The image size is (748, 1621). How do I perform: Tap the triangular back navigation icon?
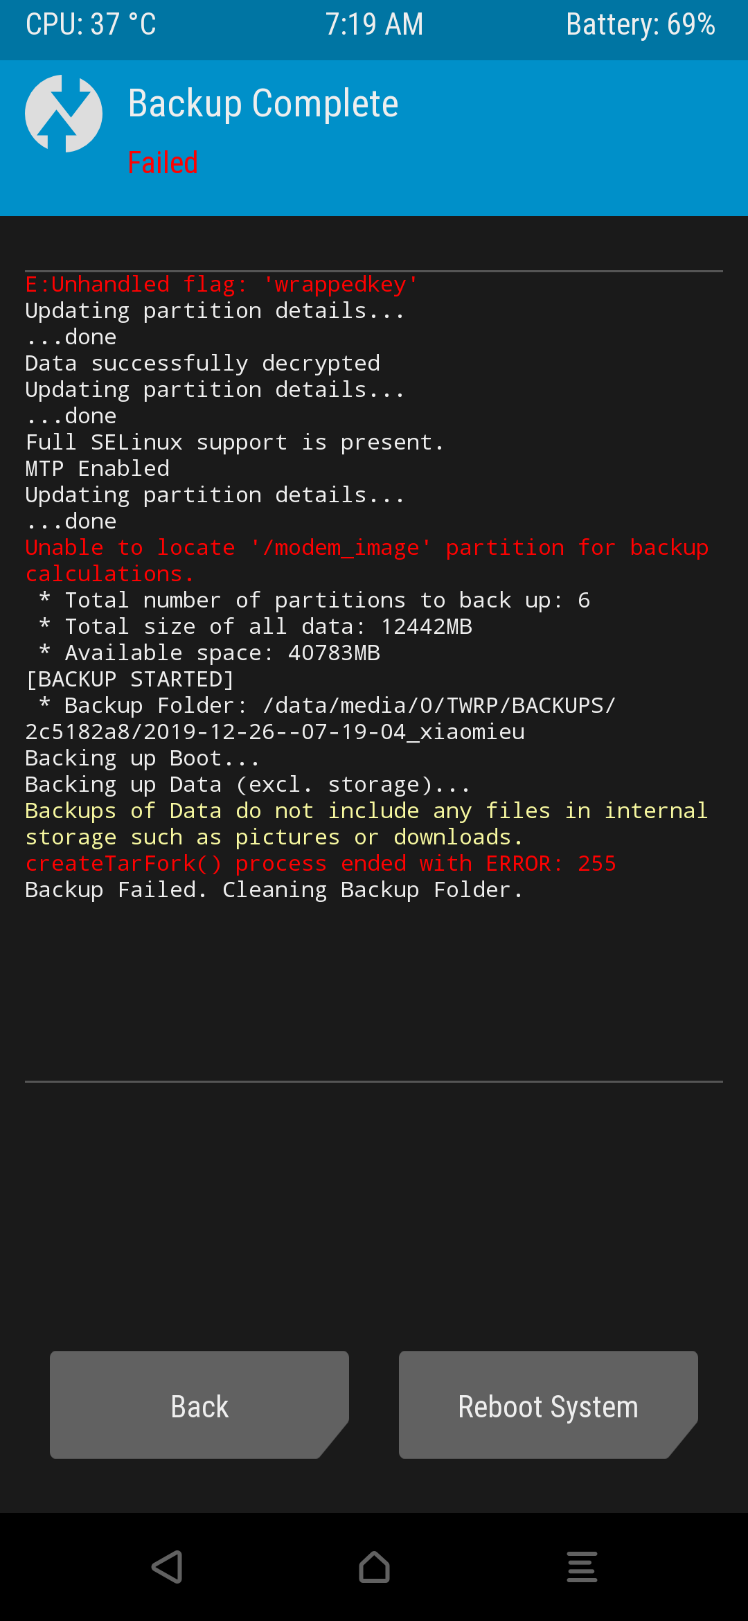(167, 1567)
